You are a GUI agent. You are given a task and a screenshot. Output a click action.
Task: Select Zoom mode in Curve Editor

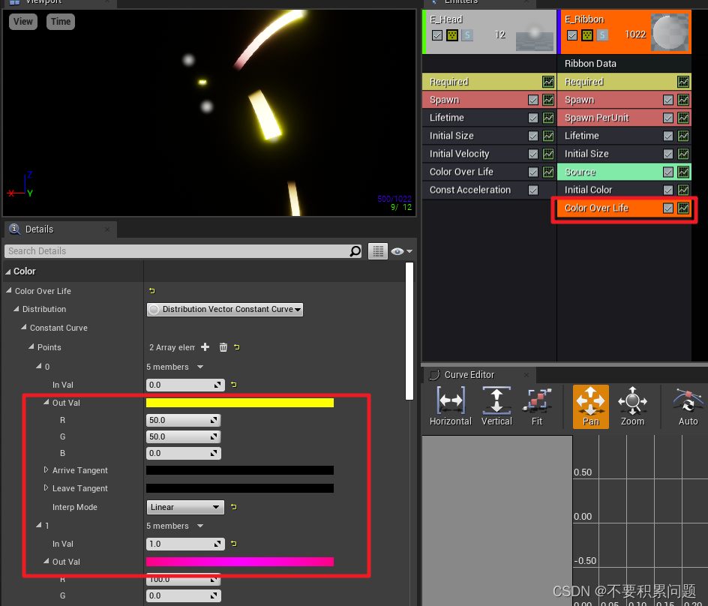click(632, 406)
